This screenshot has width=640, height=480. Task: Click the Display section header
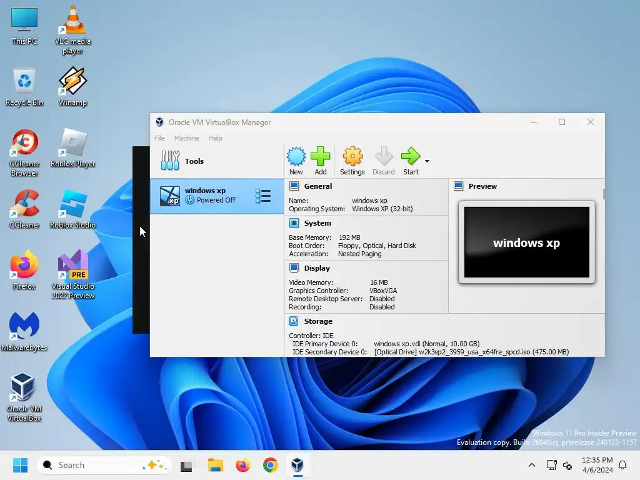click(x=317, y=268)
